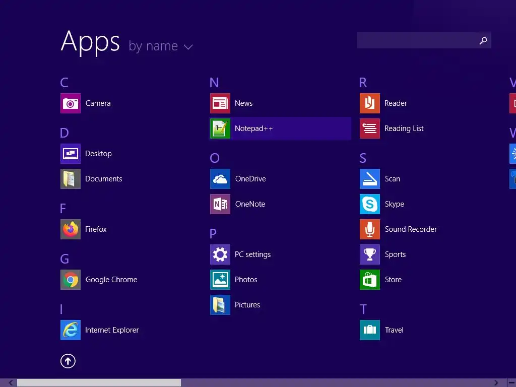Click the horizontal scrollbar thumb
This screenshot has width=516, height=387.
[99, 383]
